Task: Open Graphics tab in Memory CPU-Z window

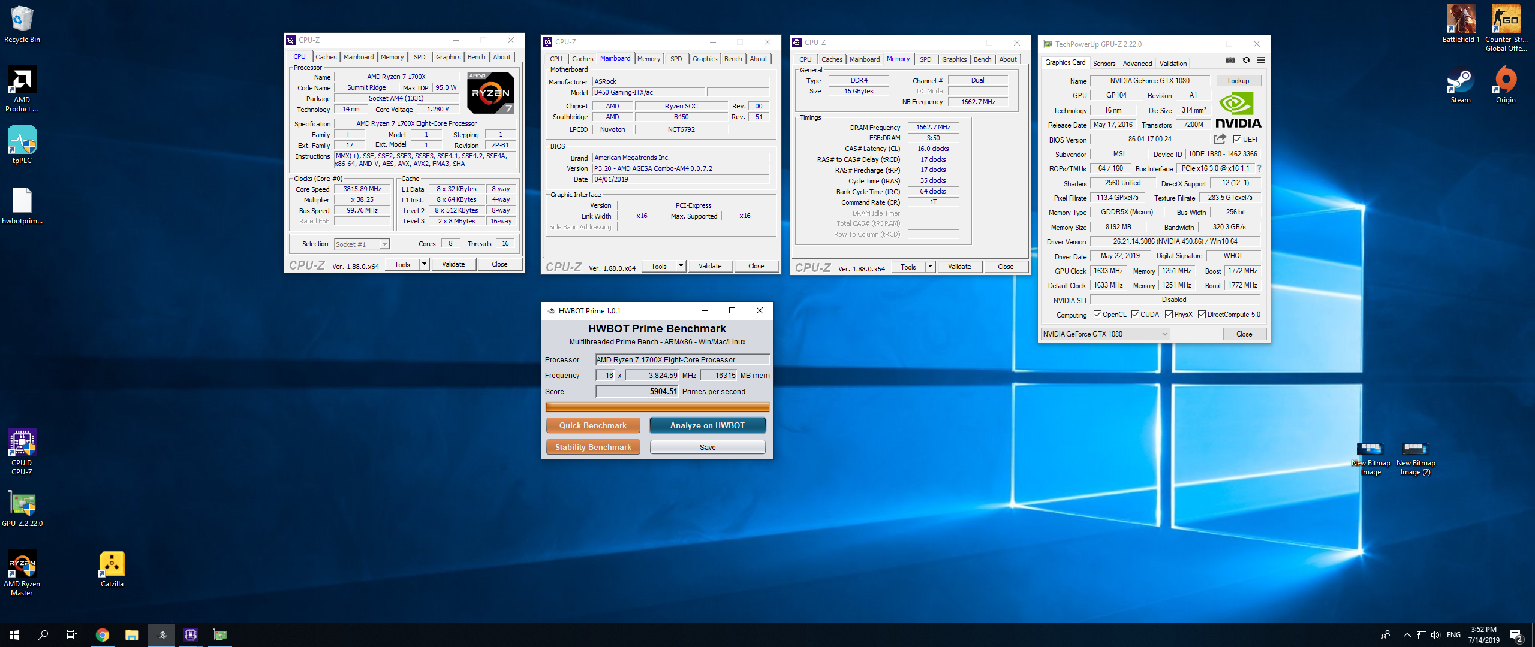Action: click(954, 59)
